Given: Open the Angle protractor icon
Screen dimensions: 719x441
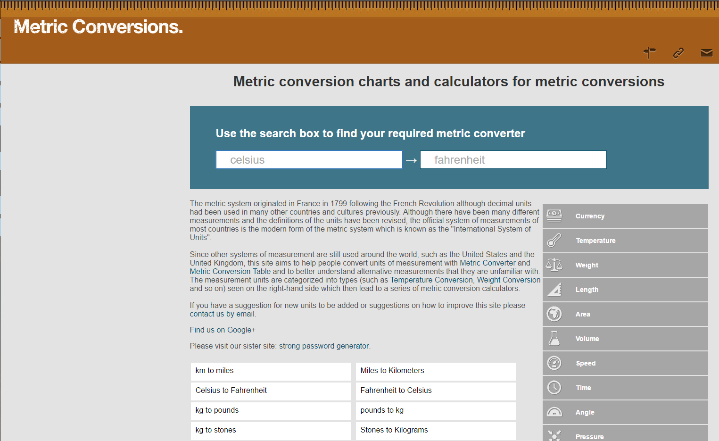Looking at the screenshot, I should (554, 412).
